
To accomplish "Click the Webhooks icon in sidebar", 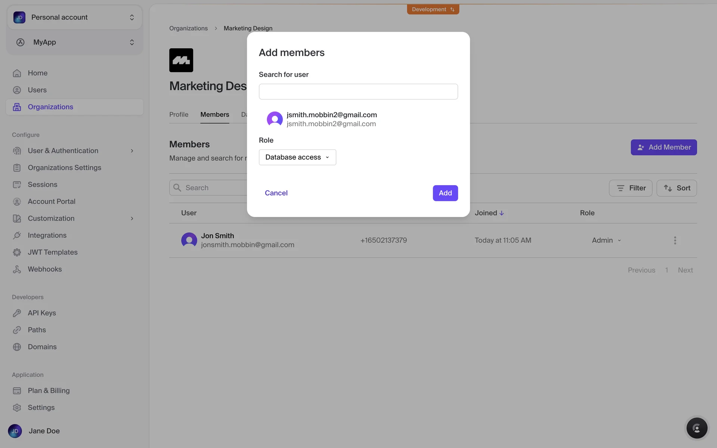I will click(17, 269).
